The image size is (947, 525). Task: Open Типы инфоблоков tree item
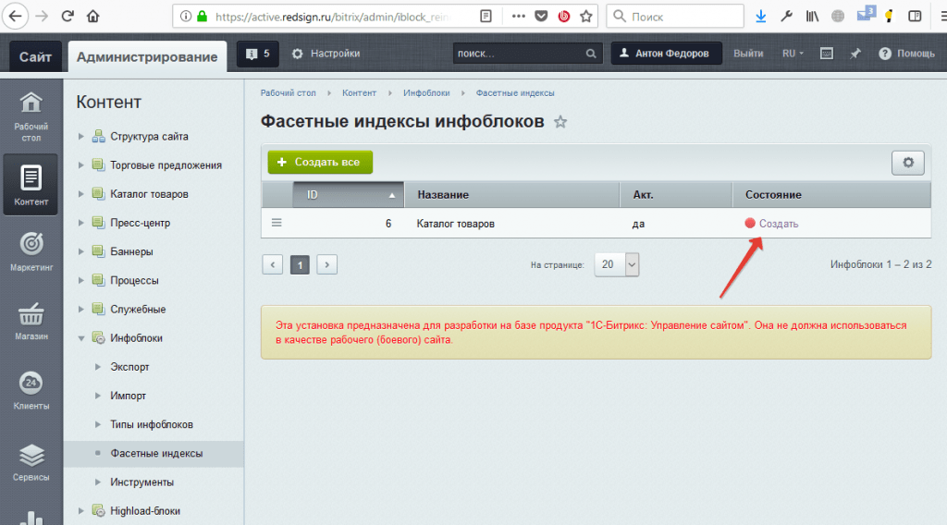152,425
